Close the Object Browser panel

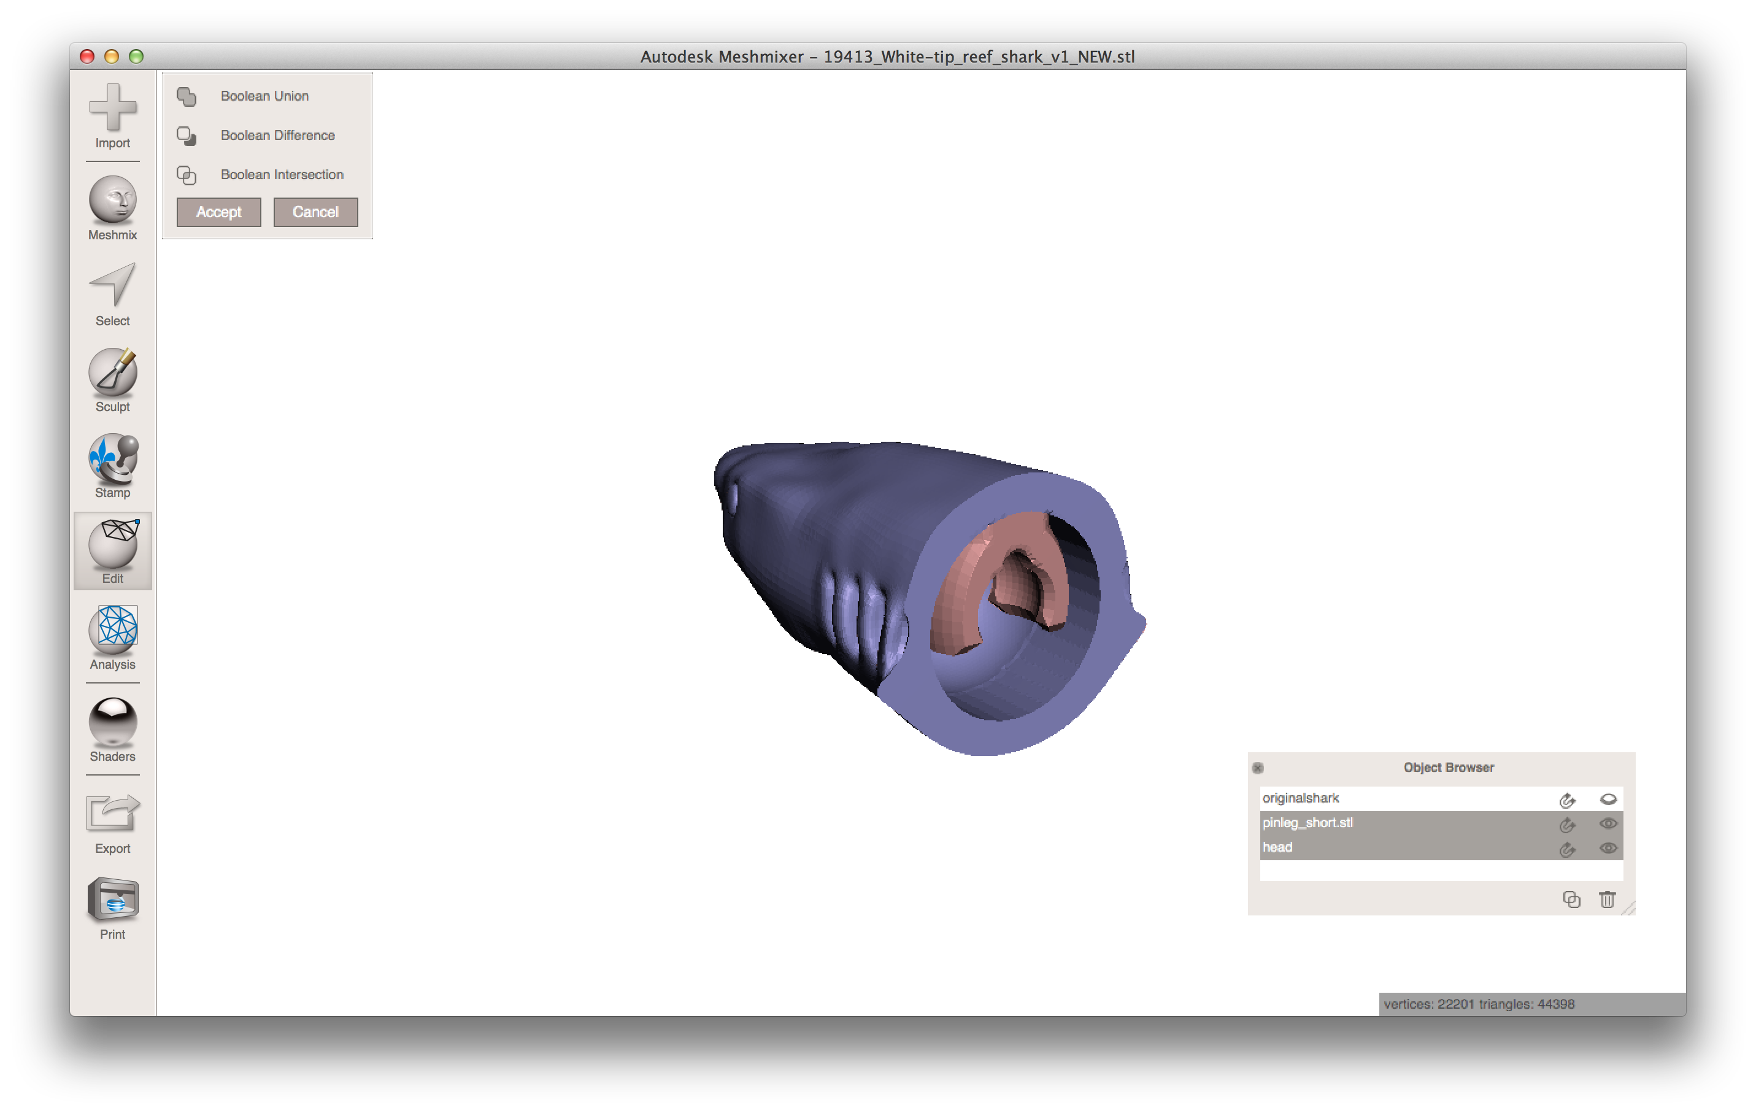[x=1258, y=768]
